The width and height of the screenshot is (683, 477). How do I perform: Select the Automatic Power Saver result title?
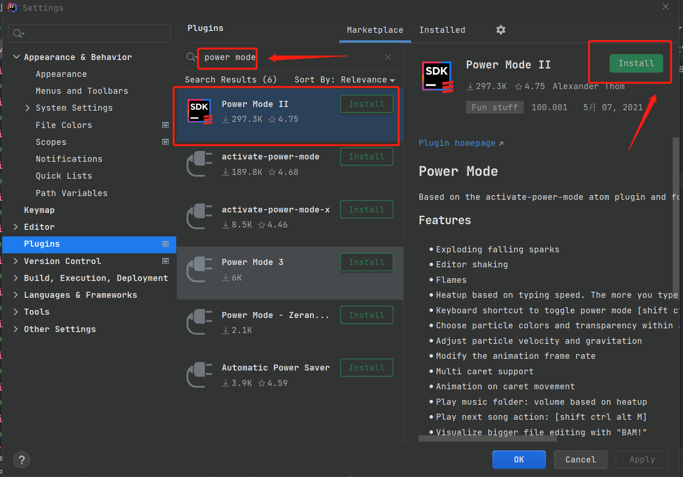coord(276,368)
